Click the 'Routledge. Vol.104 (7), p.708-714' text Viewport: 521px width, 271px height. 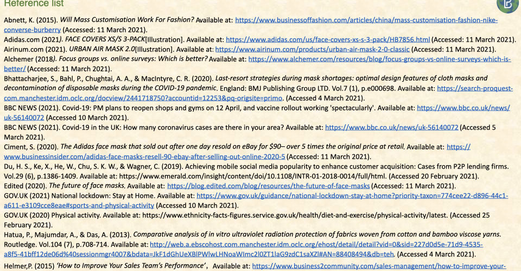click(x=56, y=245)
